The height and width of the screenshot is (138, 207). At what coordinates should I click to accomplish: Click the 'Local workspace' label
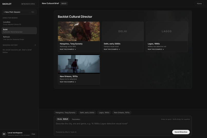pos(15,133)
